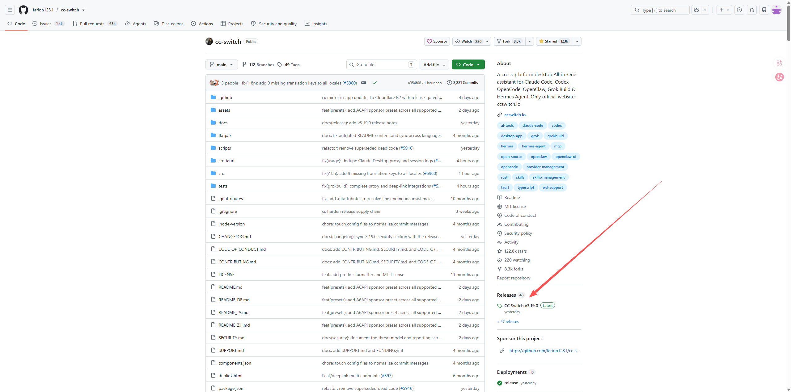This screenshot has height=392, width=791.
Task: Open .github folder
Action: point(225,97)
